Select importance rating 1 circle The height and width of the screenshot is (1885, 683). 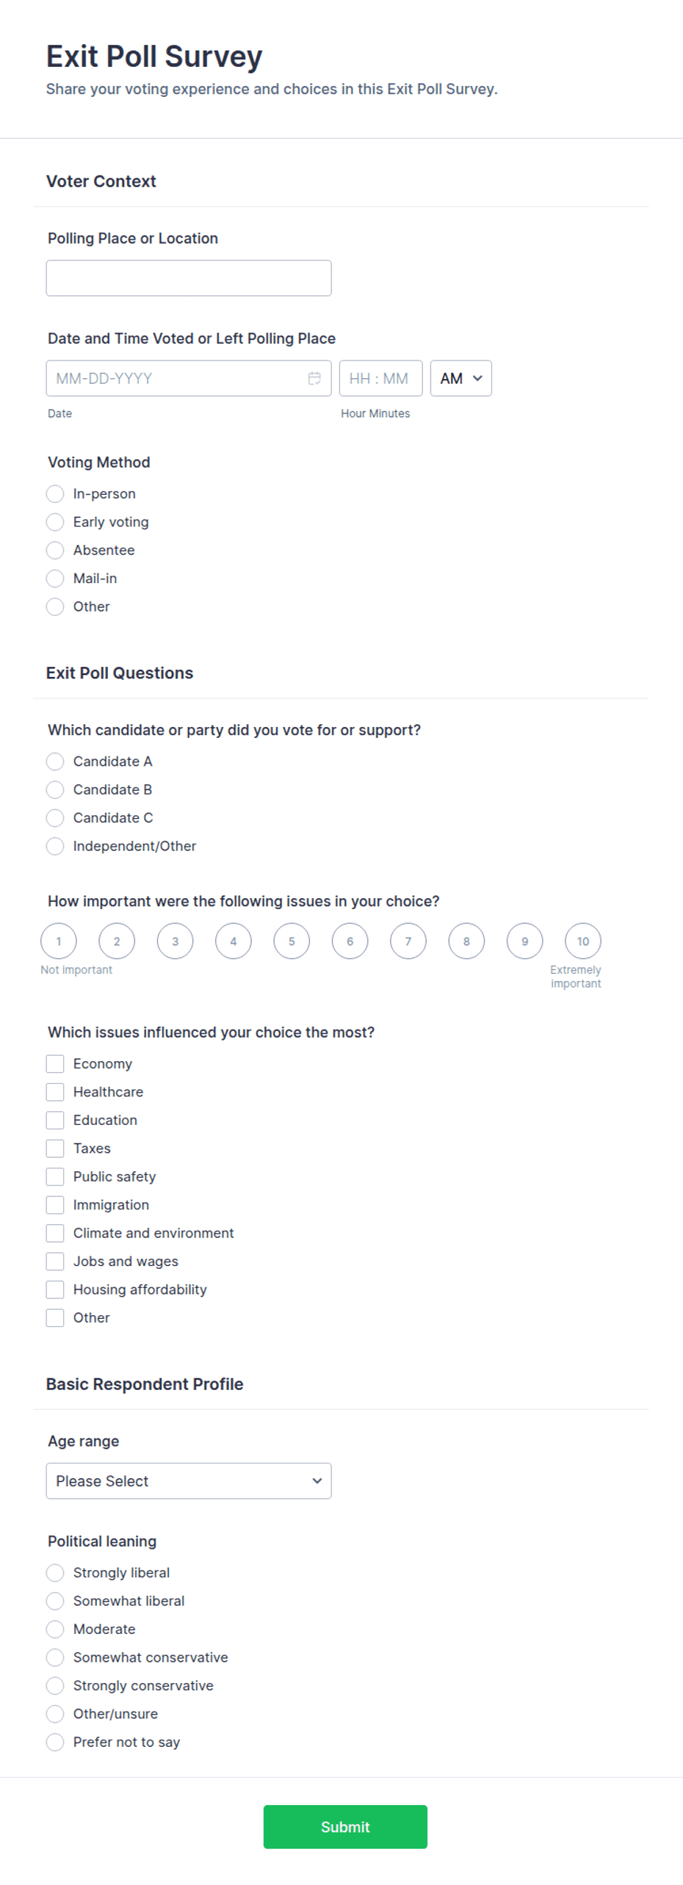[x=59, y=941]
